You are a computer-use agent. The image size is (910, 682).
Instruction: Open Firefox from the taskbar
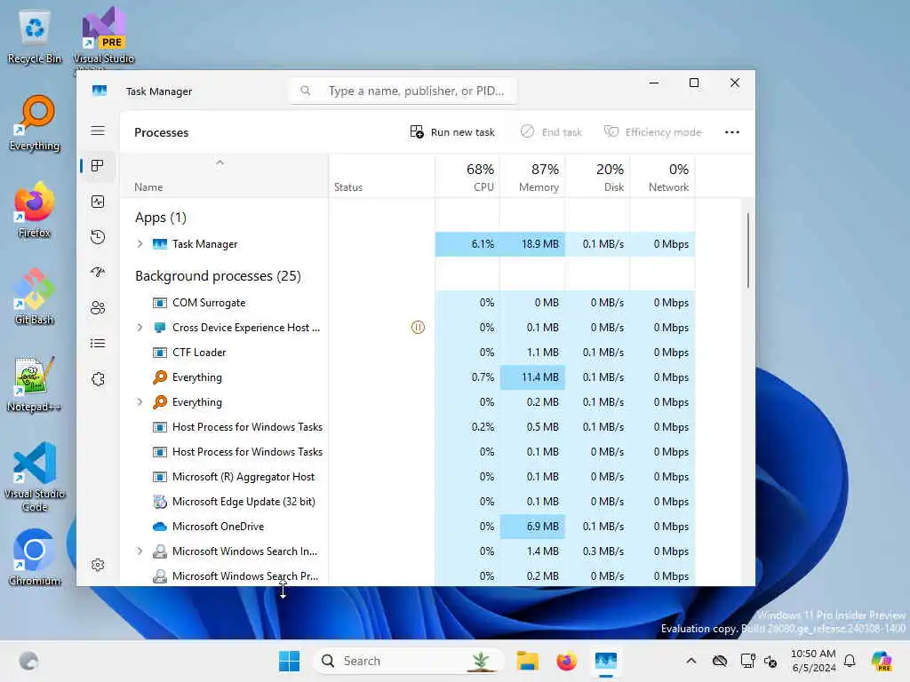566,661
